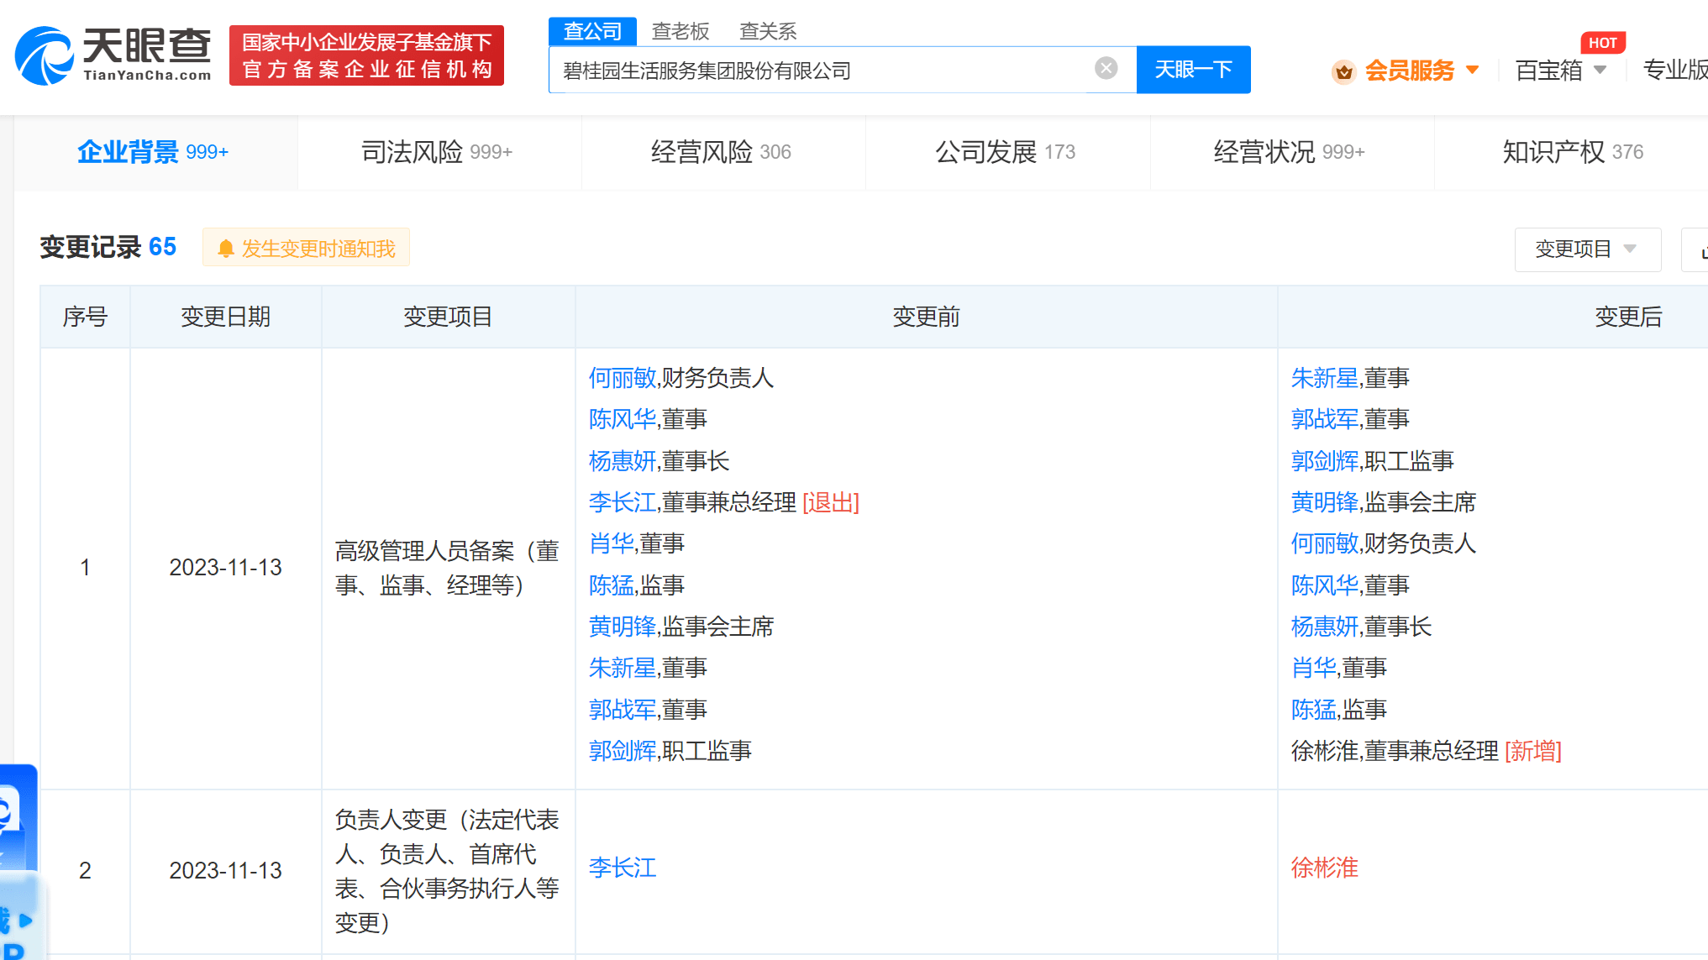Open 陈风华 link in 变更前 column
Viewport: 1708px width, 960px height.
tap(622, 419)
